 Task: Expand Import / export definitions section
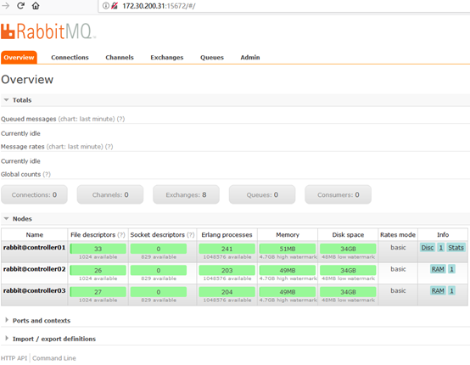54,339
